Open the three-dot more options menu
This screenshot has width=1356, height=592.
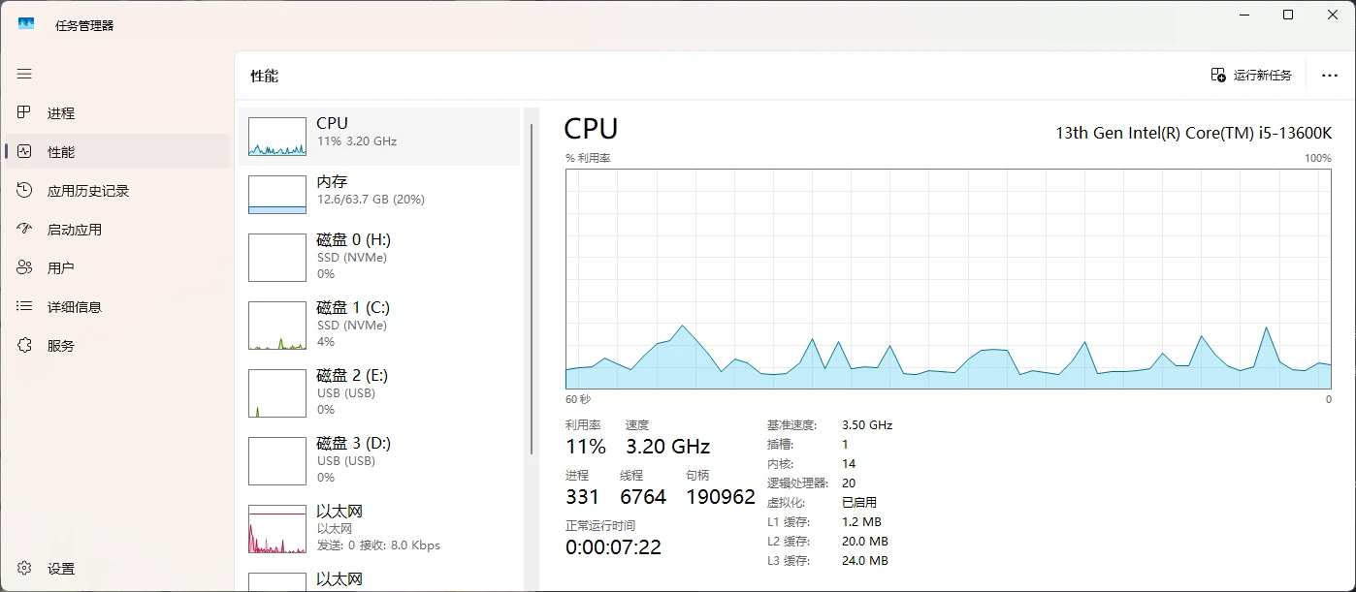coord(1329,76)
